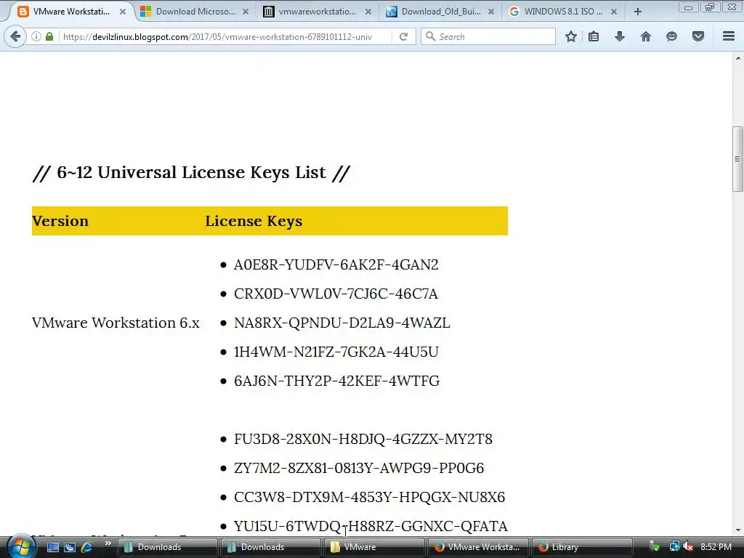The height and width of the screenshot is (558, 744).
Task: Click the License Keys column header
Action: coord(254,221)
